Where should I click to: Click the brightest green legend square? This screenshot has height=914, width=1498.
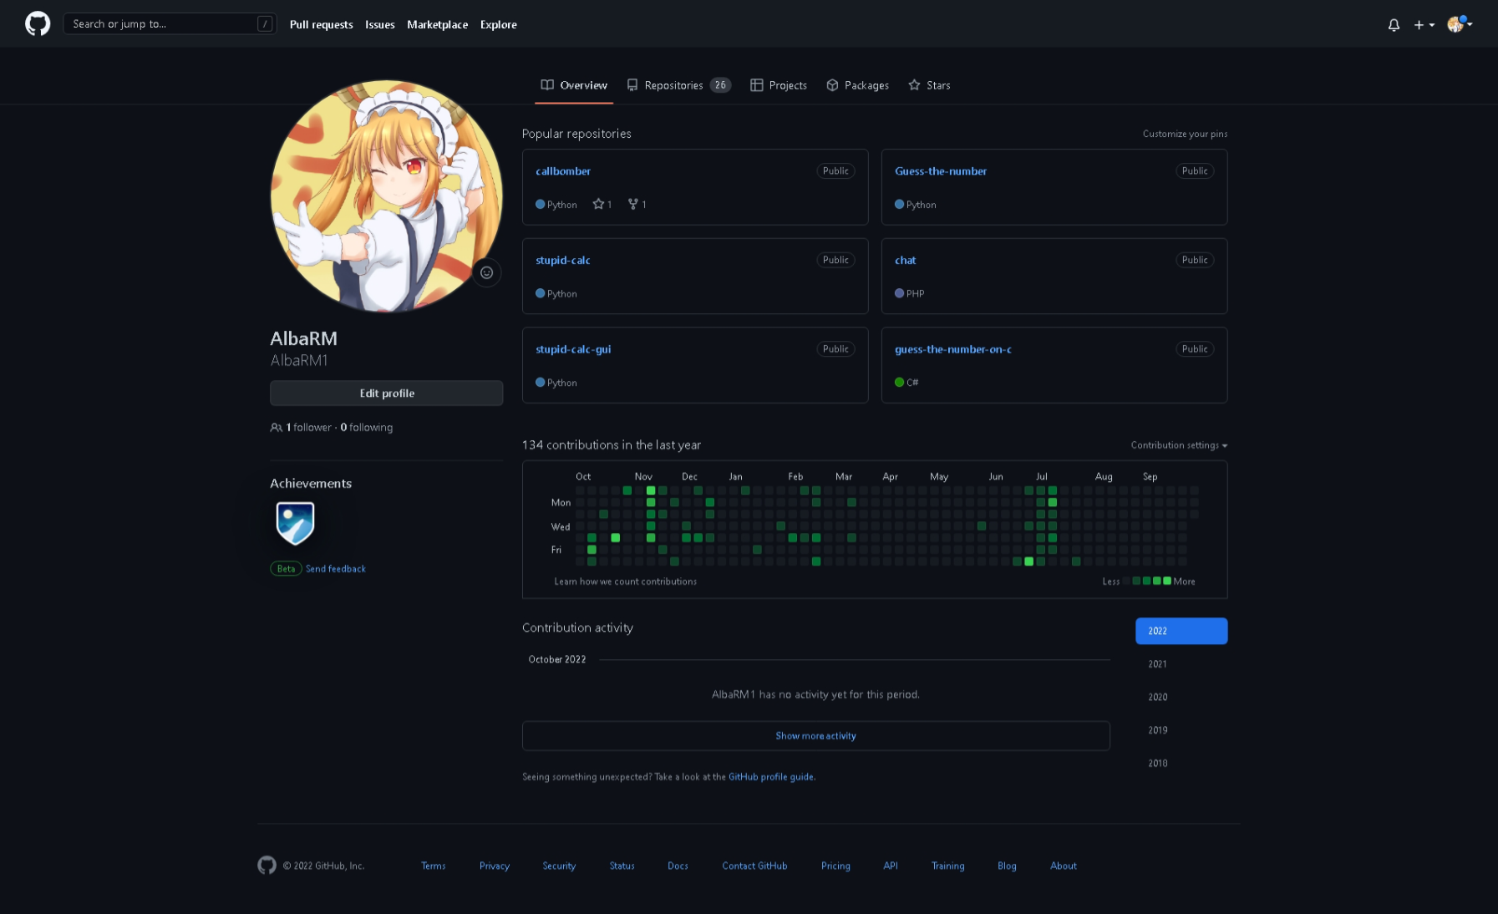click(1167, 581)
